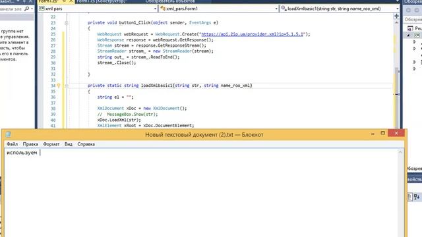Toggle auto-hide pin on toolbox panel

[x=24, y=1]
